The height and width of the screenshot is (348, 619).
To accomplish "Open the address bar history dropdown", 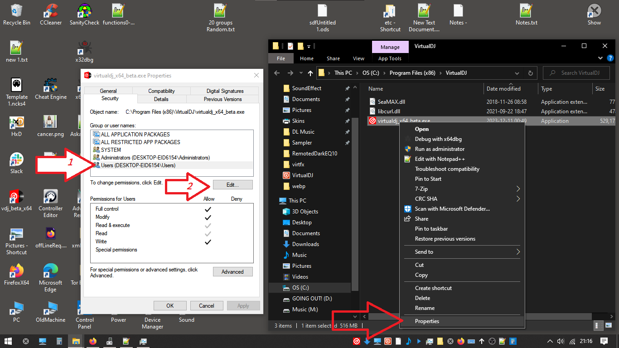I will (x=517, y=73).
